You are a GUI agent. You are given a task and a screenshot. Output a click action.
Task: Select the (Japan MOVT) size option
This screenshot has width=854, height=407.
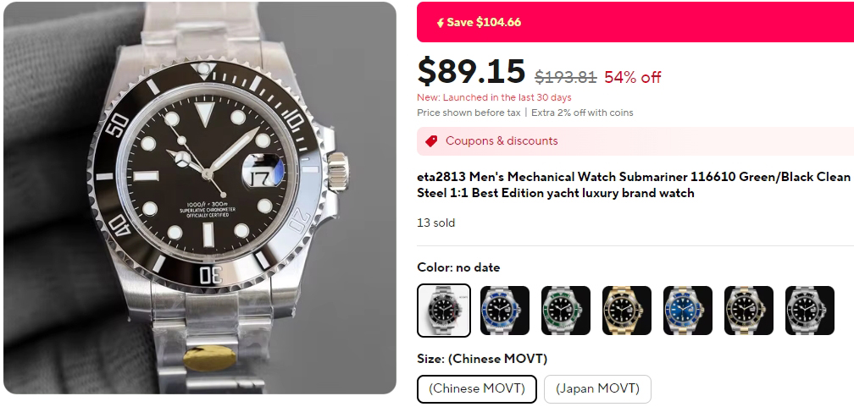[597, 389]
